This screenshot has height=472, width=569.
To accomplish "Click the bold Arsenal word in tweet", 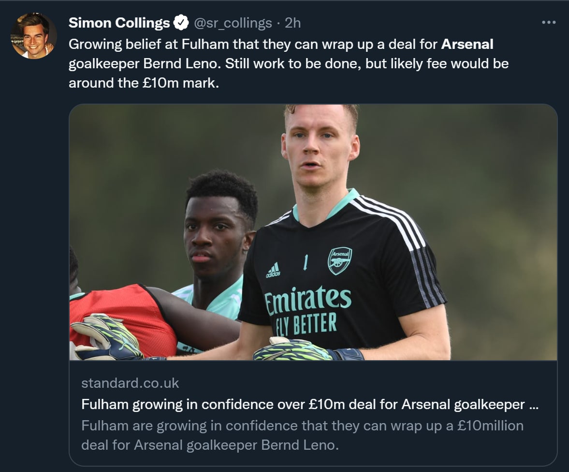I will coord(467,45).
